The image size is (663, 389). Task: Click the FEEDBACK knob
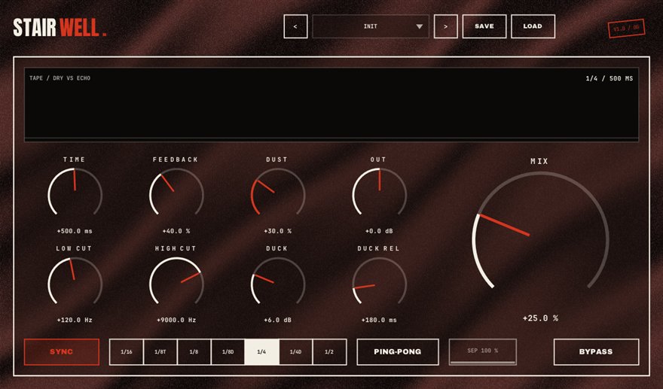click(x=176, y=191)
